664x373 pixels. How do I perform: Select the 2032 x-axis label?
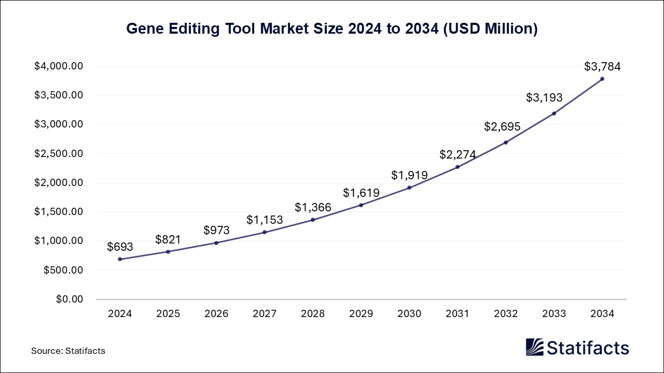click(x=506, y=314)
